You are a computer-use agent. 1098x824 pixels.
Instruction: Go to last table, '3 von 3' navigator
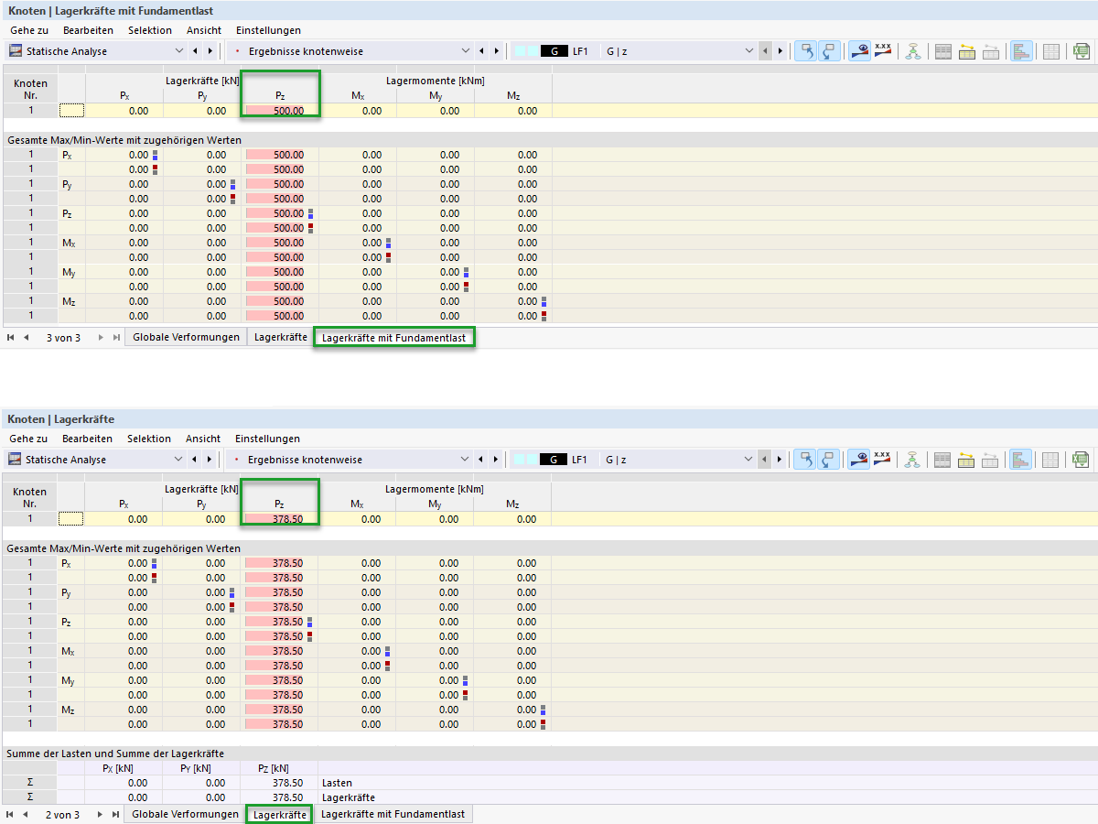pos(115,338)
